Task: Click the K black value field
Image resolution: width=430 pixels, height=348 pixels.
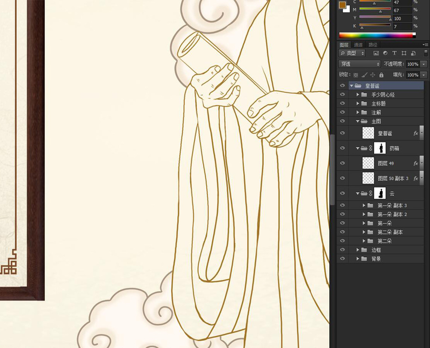Action: 402,27
